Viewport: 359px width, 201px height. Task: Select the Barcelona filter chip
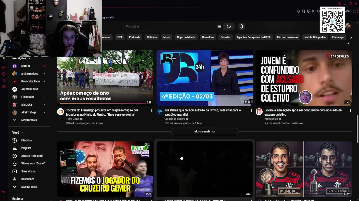pyautogui.click(x=208, y=37)
